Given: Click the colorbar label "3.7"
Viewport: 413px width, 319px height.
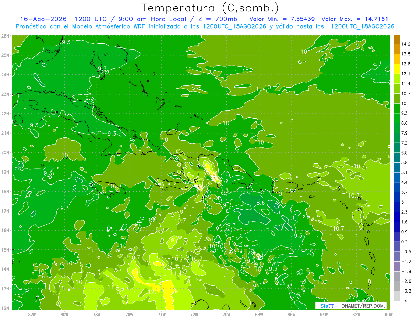Looking at the screenshot, I should click(x=405, y=192).
